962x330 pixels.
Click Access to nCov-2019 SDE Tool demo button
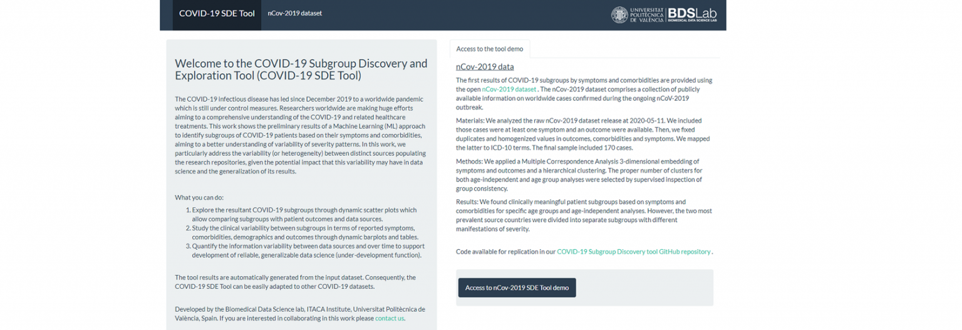517,287
